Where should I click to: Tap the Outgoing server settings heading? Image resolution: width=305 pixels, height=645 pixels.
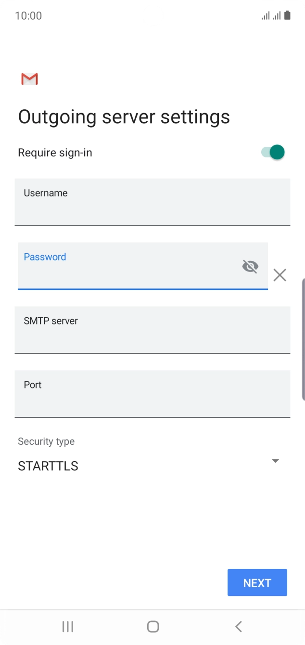tap(124, 116)
